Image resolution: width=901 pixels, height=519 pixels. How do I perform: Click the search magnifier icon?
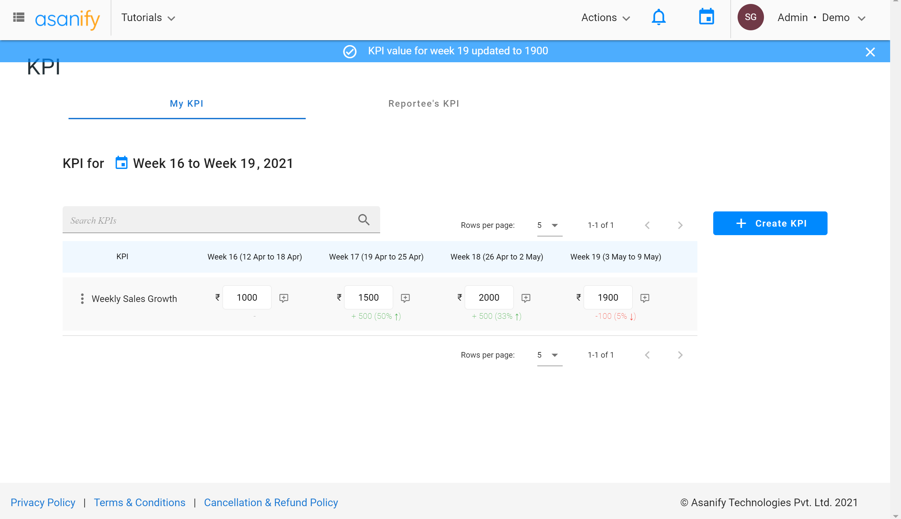363,220
